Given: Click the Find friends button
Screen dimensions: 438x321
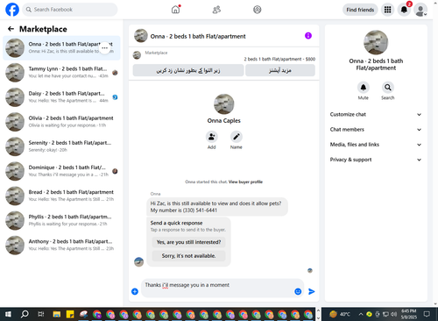Looking at the screenshot, I should pyautogui.click(x=360, y=10).
